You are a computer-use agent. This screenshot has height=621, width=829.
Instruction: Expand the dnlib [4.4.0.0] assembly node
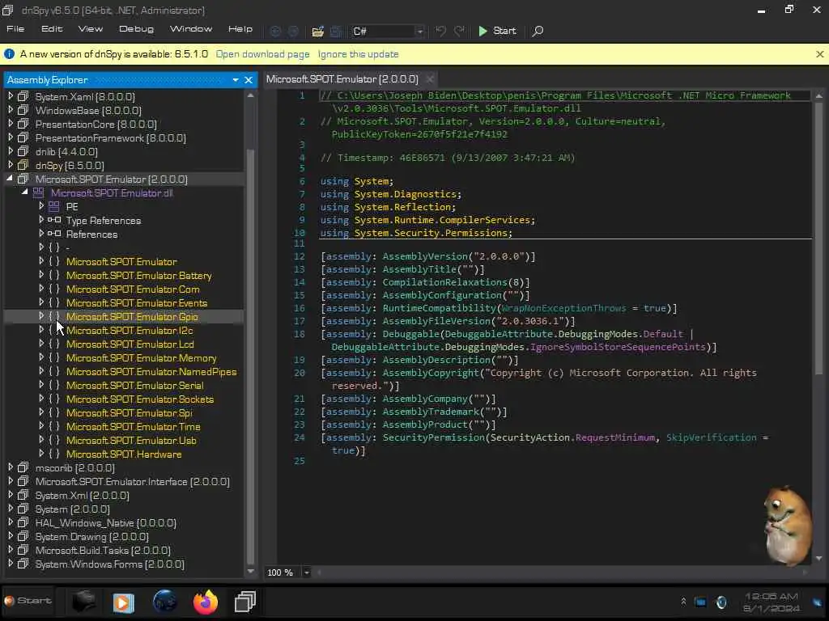[11, 151]
